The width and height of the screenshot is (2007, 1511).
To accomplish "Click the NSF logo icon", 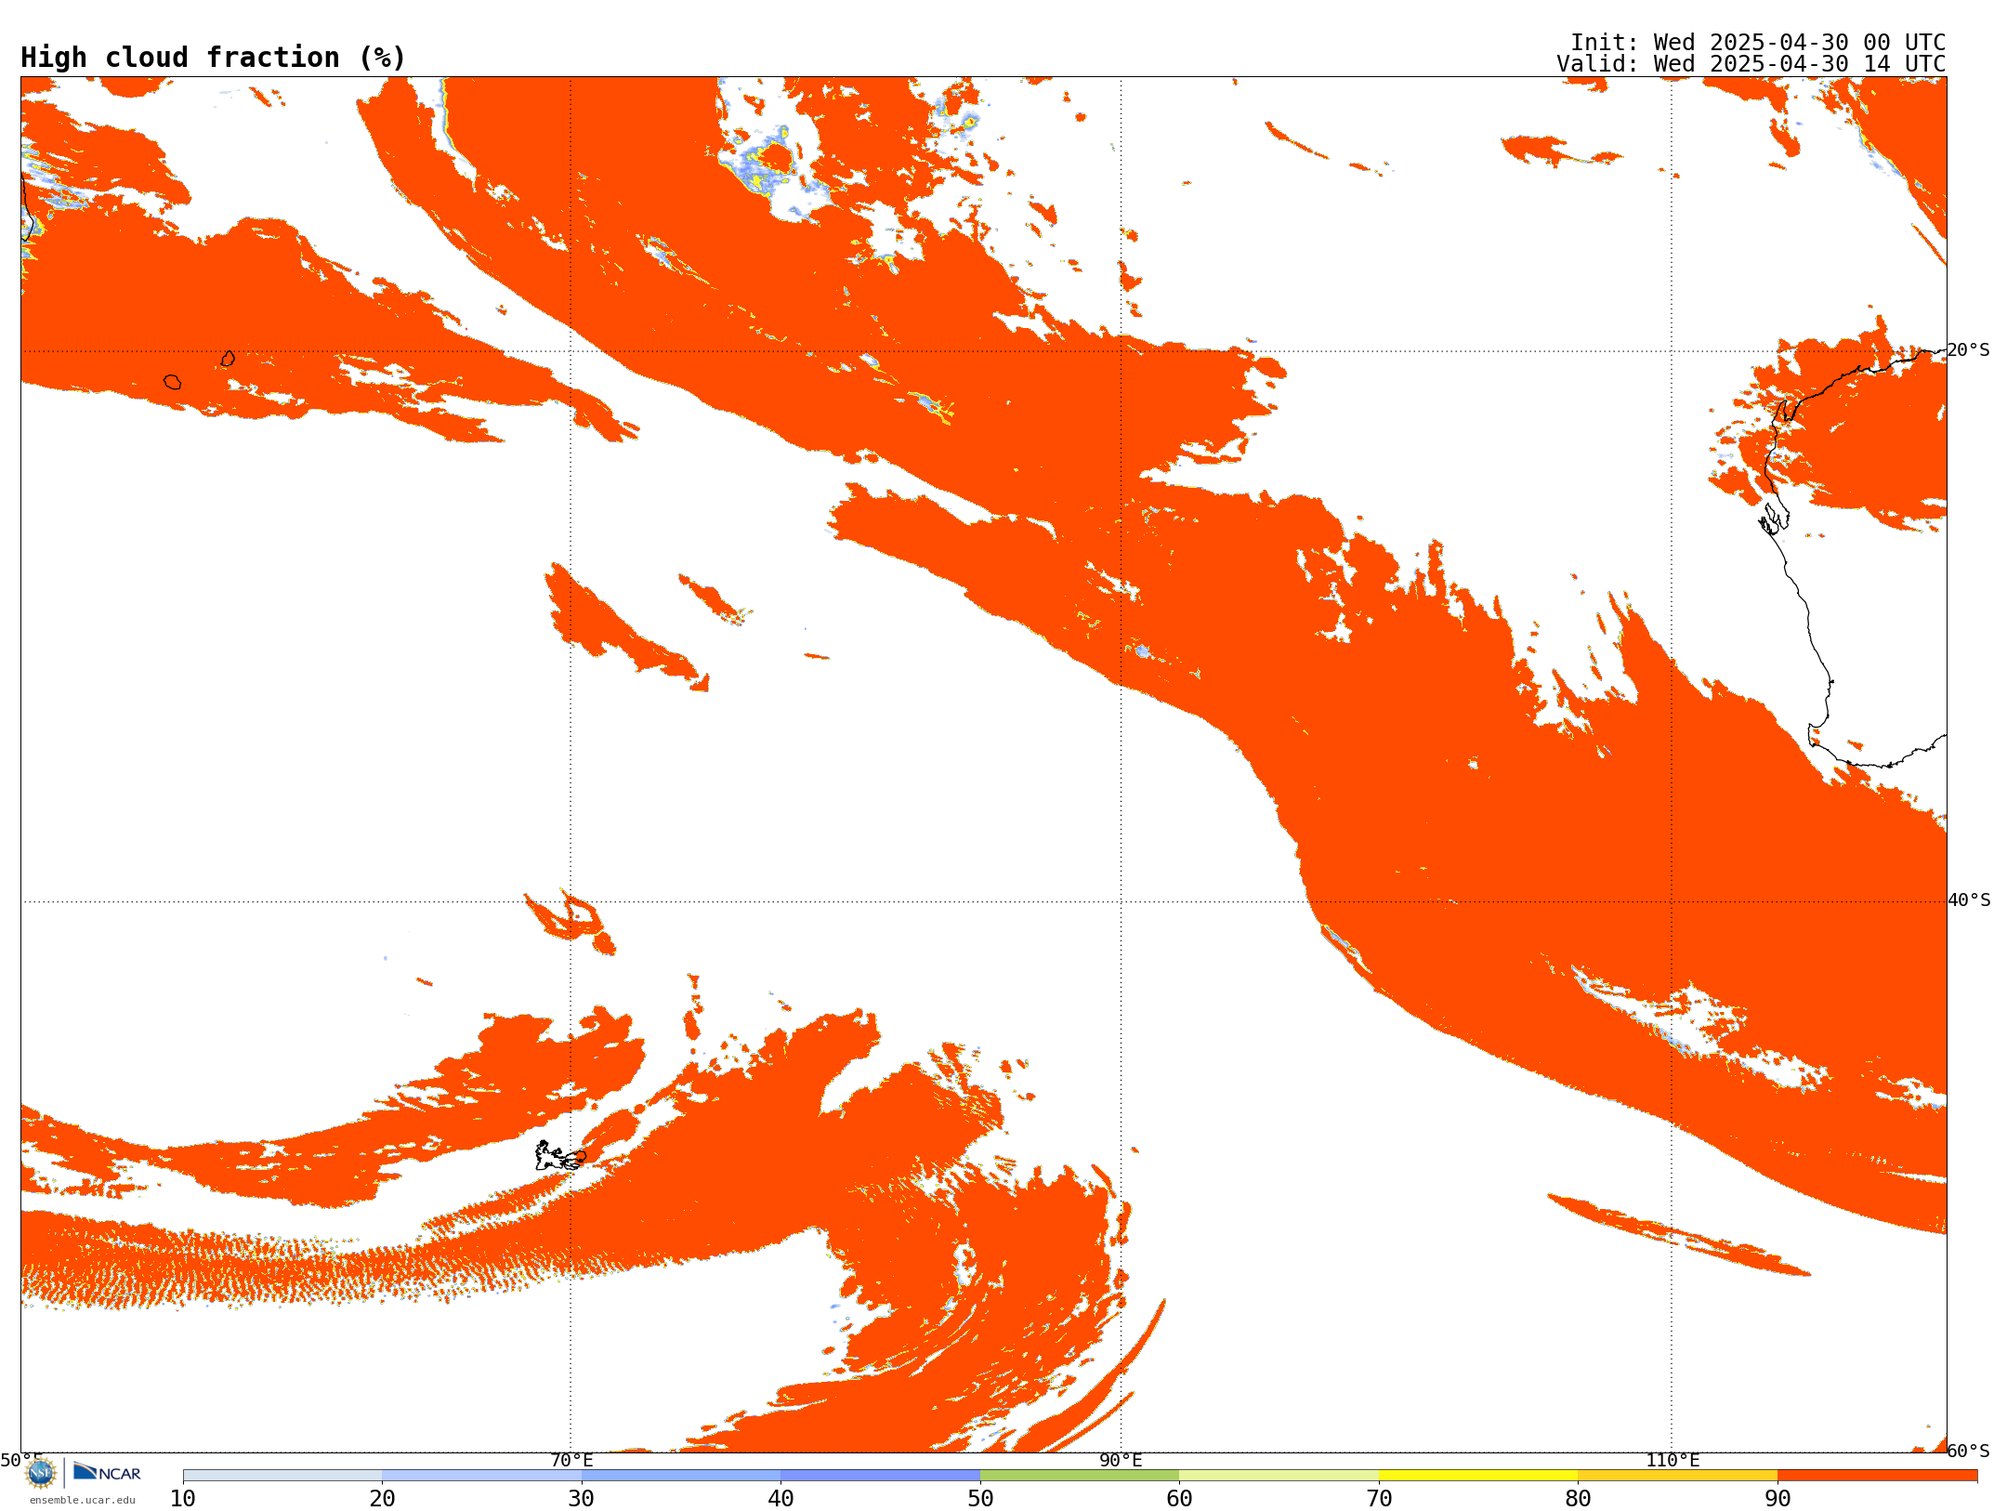I will point(41,1473).
